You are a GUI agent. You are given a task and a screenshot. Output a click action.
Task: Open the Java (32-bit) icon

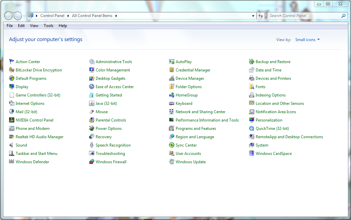click(x=92, y=103)
